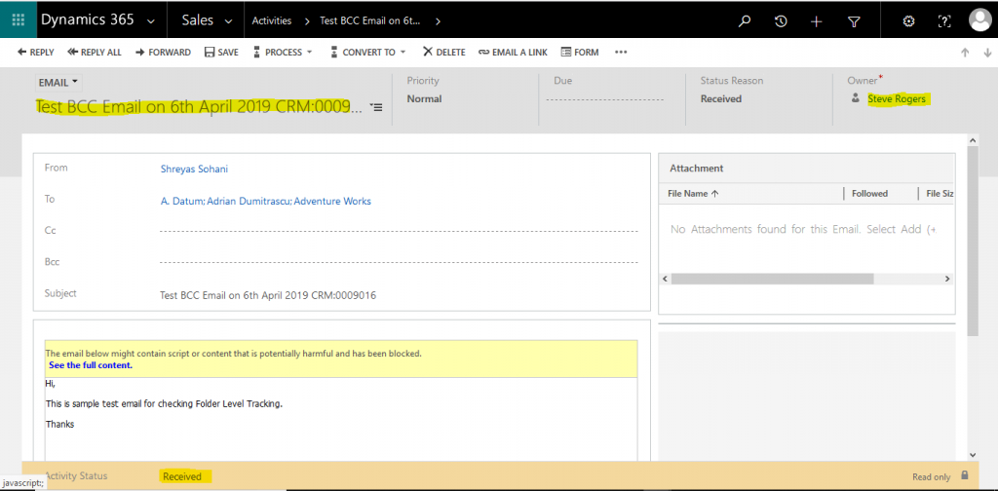
Task: Click the search magnifier icon
Action: click(744, 21)
